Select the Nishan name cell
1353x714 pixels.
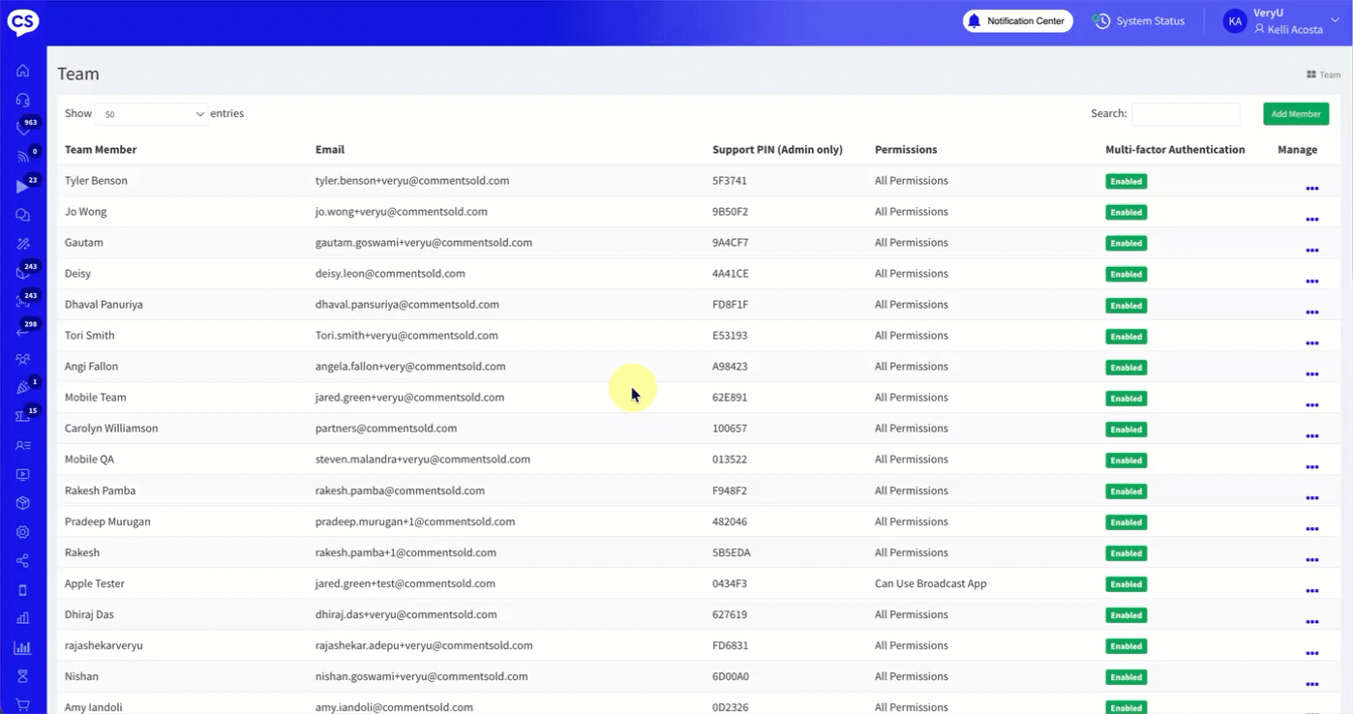click(x=81, y=676)
